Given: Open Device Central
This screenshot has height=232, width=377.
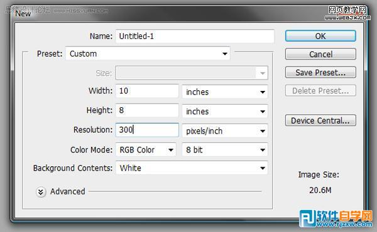Looking at the screenshot, I should (320, 120).
